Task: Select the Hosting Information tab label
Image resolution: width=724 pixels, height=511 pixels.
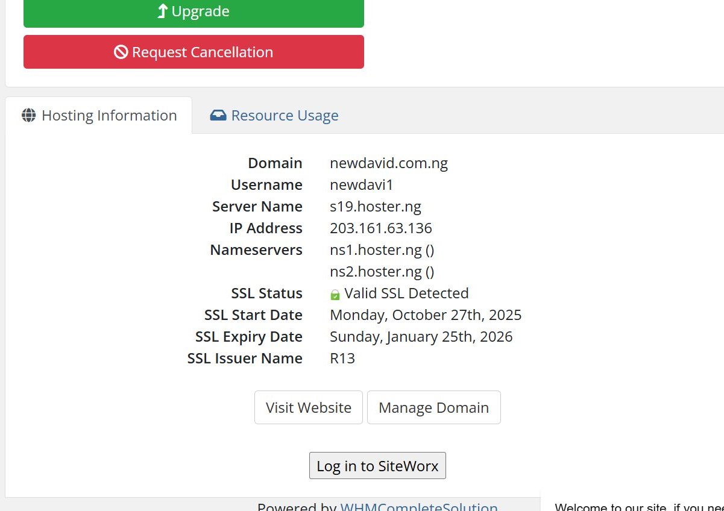Action: click(109, 116)
